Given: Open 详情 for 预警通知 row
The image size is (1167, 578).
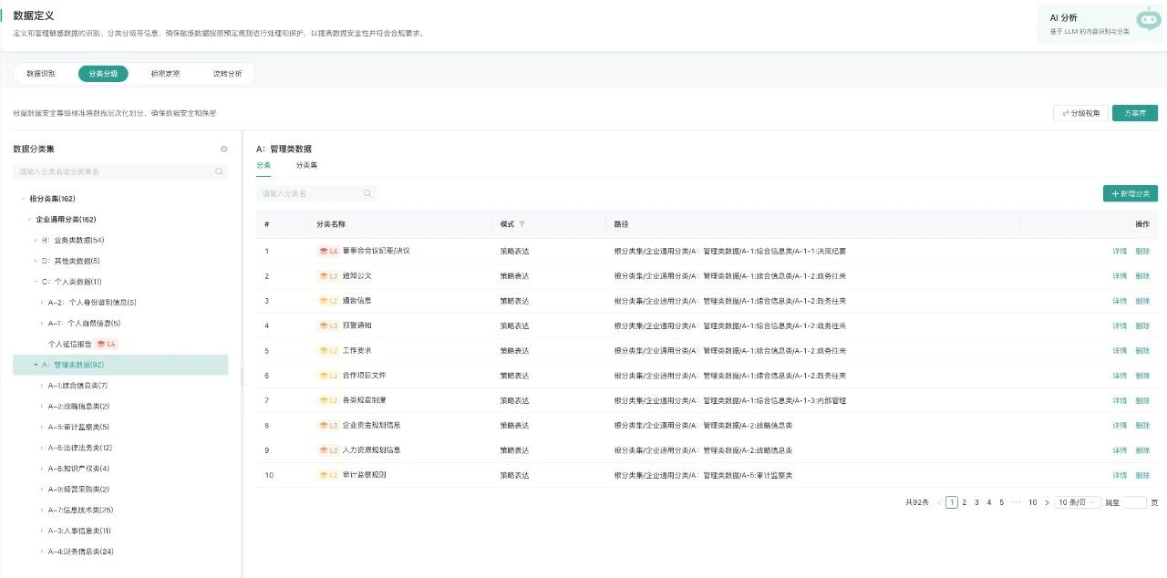Looking at the screenshot, I should pyautogui.click(x=1119, y=325).
